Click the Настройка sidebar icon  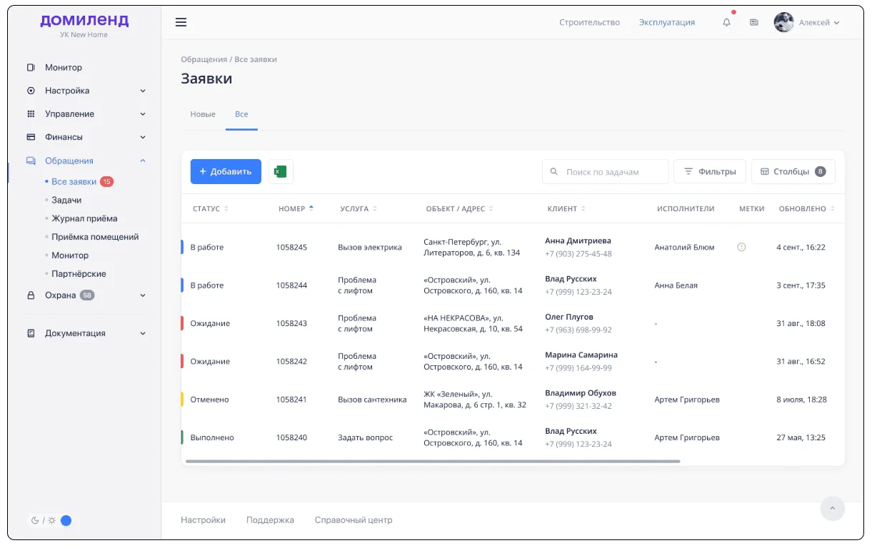[31, 91]
